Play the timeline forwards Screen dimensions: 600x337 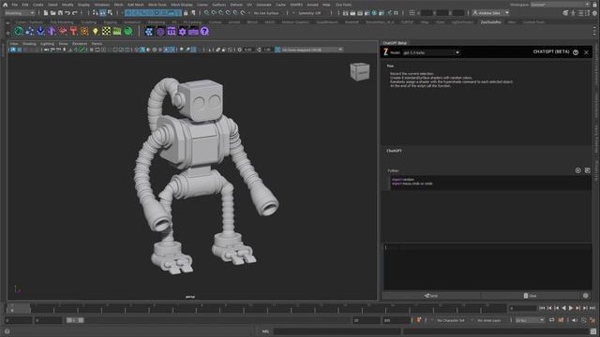point(571,308)
